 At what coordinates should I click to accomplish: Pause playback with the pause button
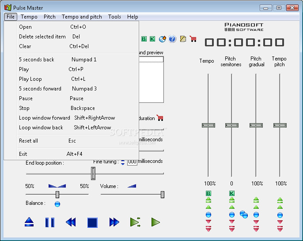click(50, 222)
